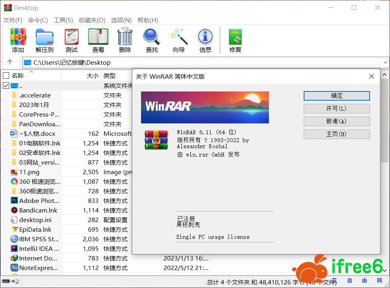The height and width of the screenshot is (288, 390).
Task: Click the 解压到 (Extract To) toolbar icon
Action: [x=44, y=40]
